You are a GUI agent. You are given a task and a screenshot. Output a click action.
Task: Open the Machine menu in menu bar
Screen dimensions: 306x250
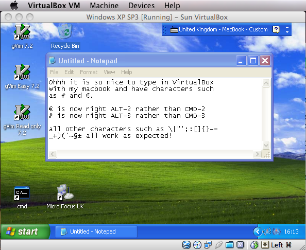104,6
